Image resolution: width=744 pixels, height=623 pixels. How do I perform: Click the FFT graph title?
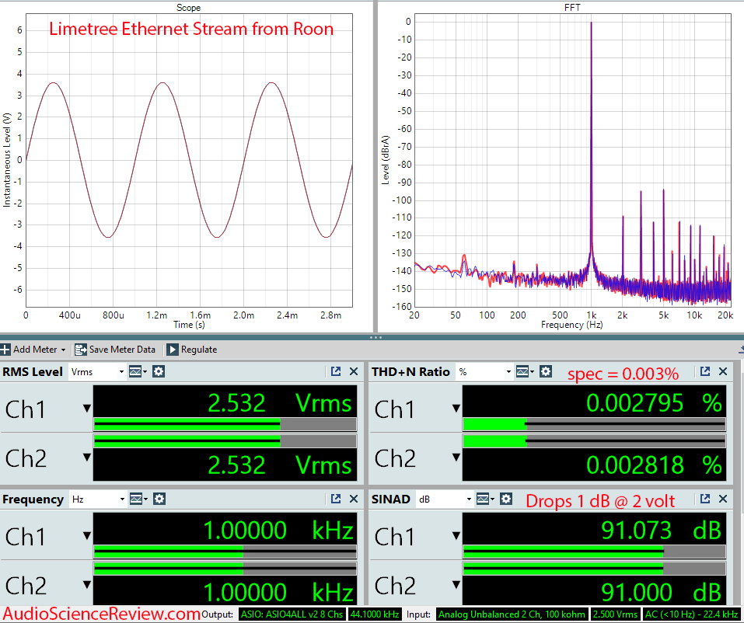point(572,8)
